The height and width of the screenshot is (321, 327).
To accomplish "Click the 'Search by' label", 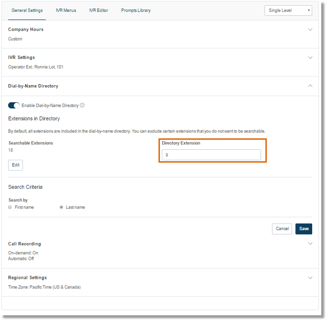I will [x=18, y=200].
